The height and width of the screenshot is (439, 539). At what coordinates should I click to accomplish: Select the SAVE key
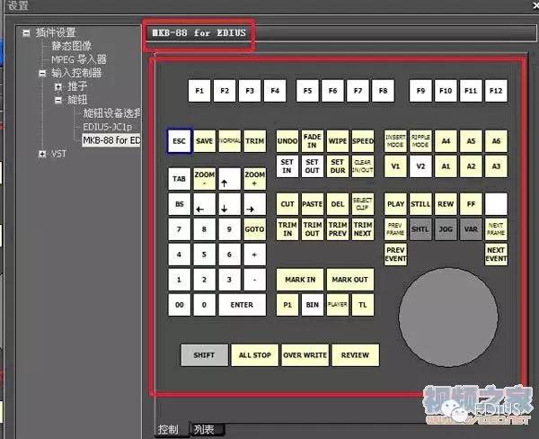coord(205,141)
